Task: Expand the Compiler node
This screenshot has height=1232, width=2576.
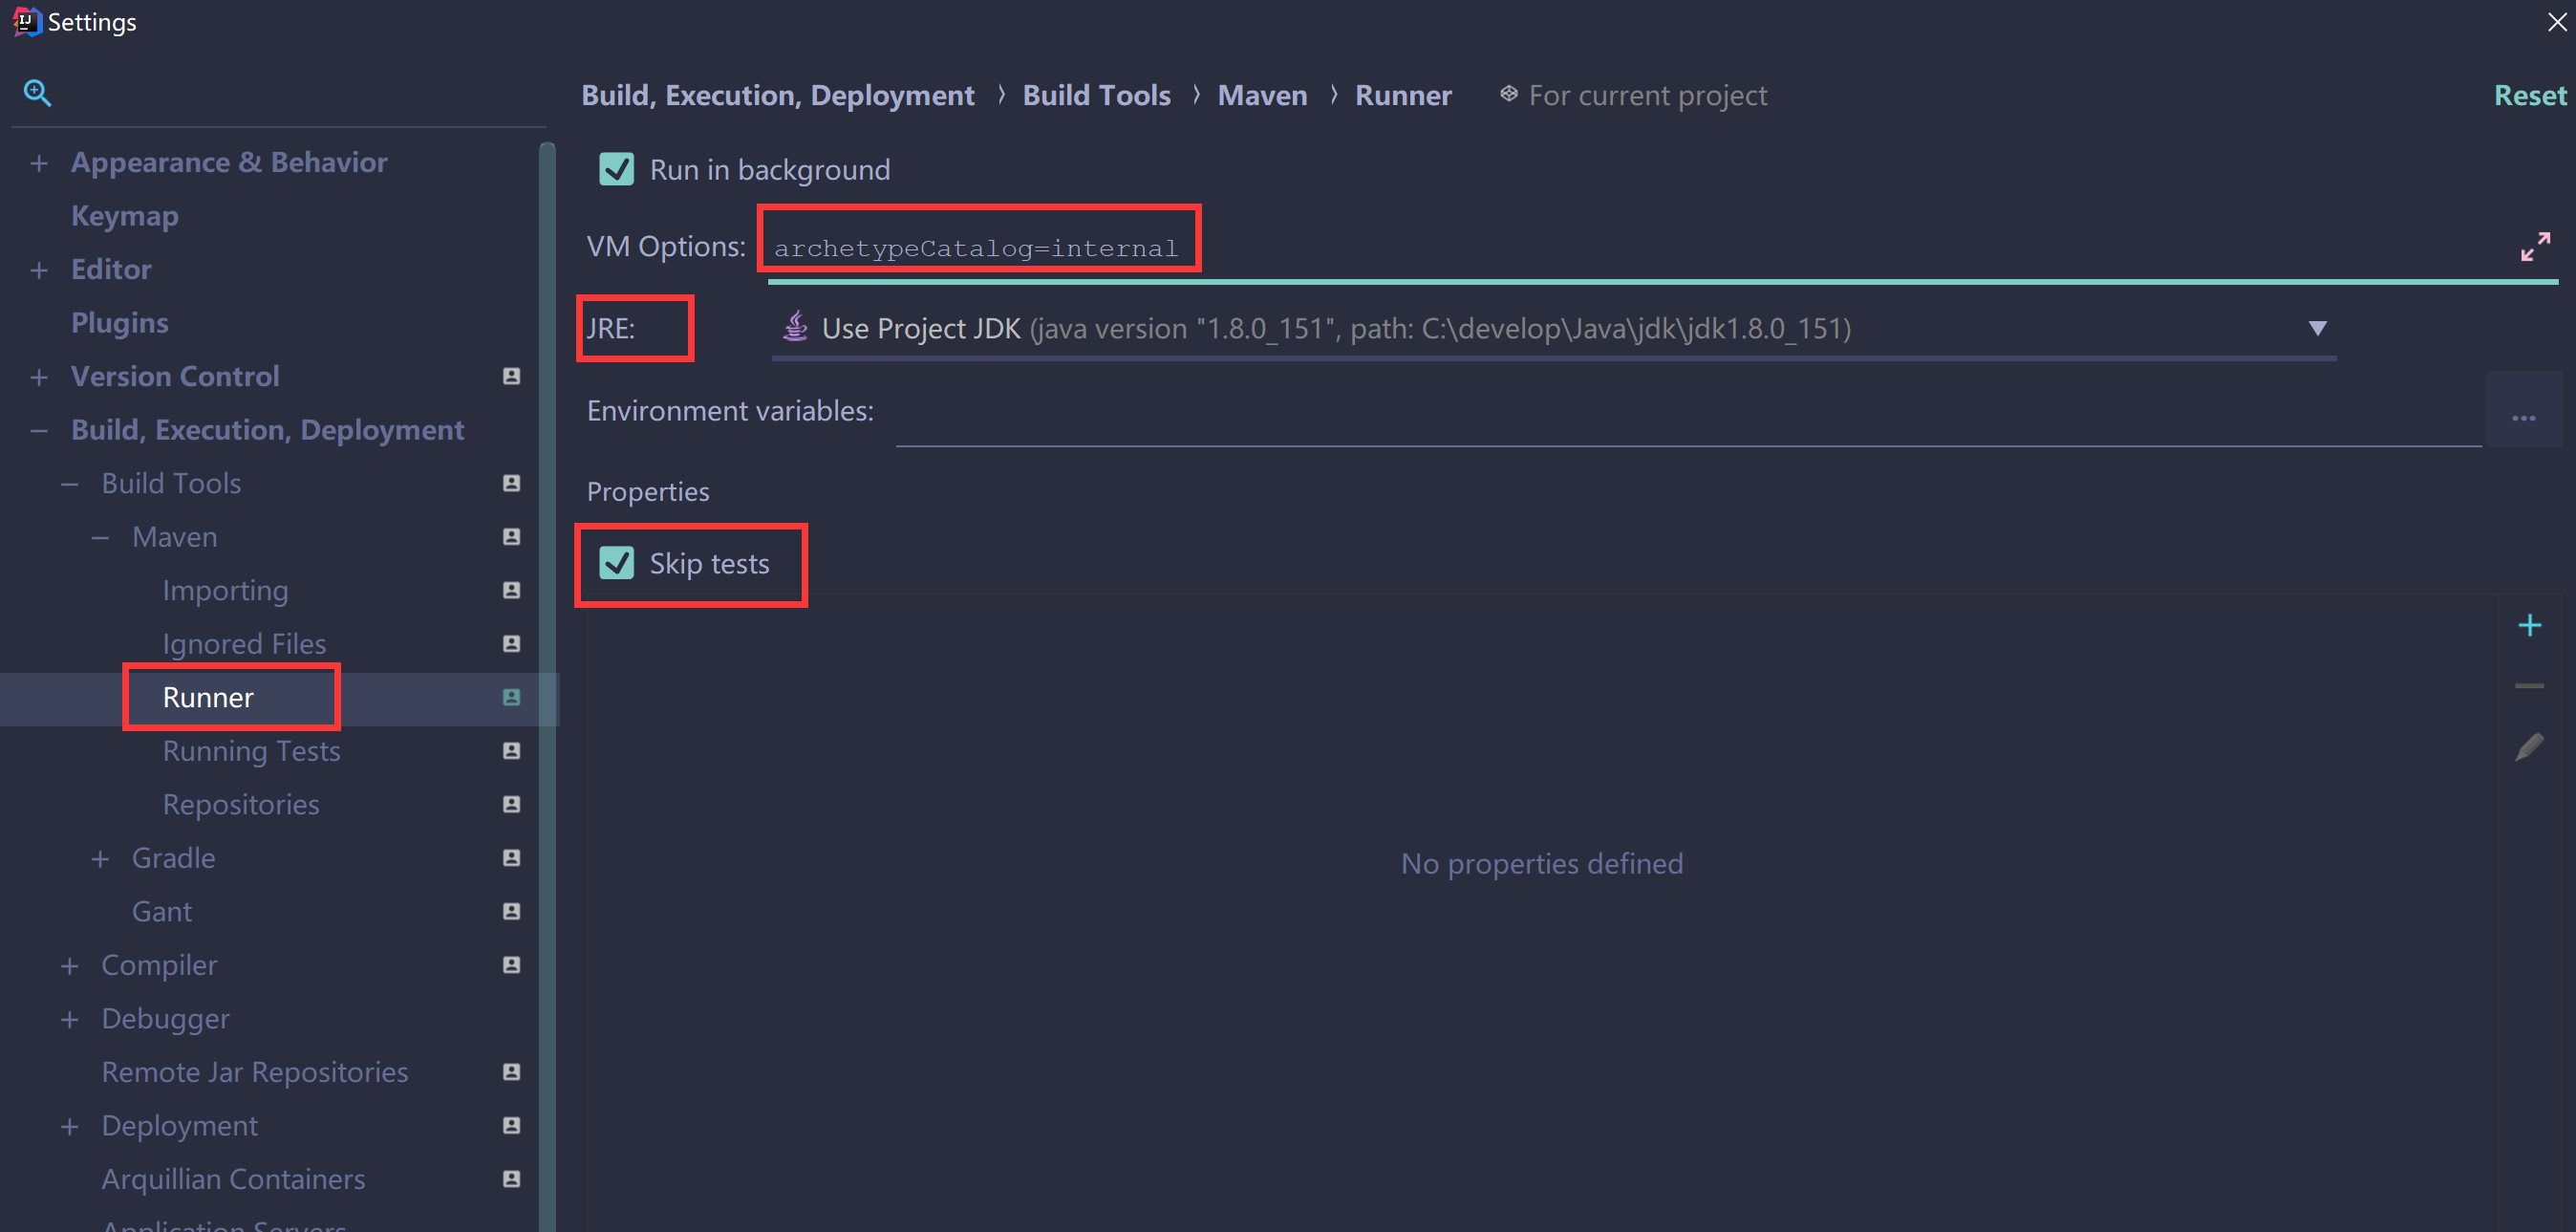Action: click(x=70, y=965)
